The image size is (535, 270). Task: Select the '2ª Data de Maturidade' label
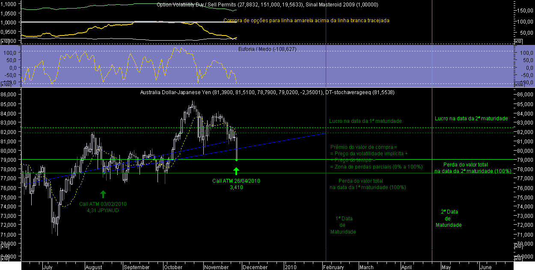[449, 218]
